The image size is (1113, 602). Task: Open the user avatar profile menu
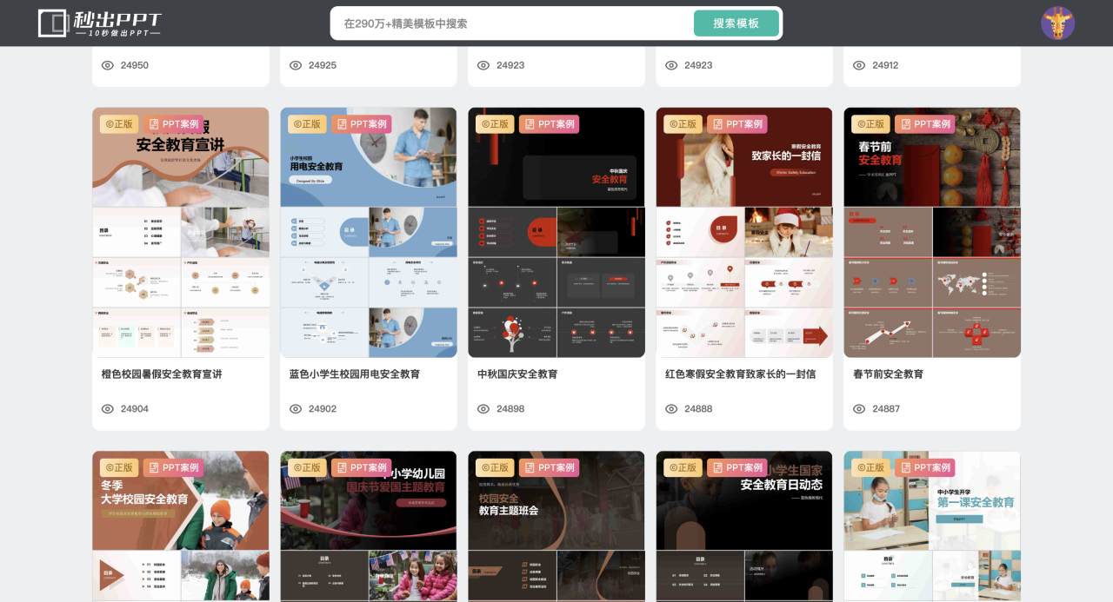(1057, 23)
